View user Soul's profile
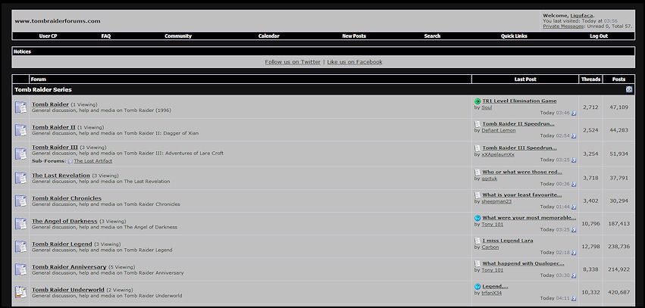The height and width of the screenshot is (308, 645). pyautogui.click(x=487, y=107)
